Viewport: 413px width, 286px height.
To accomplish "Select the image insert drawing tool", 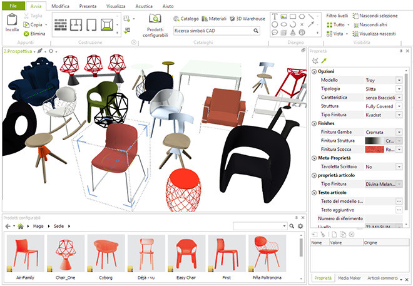I will (283, 17).
